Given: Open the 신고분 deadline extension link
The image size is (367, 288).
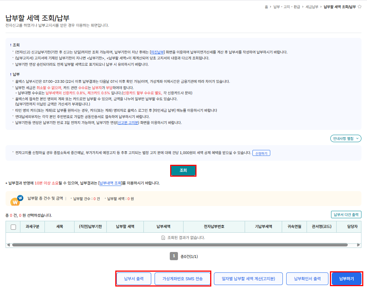Looking at the screenshot, I should click(x=123, y=122).
